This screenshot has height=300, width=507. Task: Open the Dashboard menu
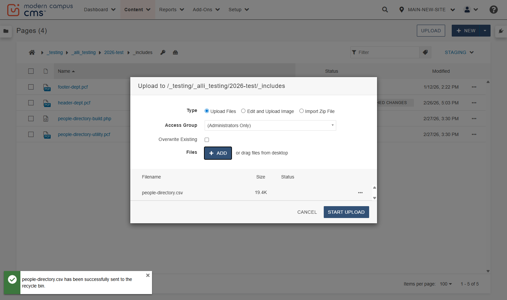[100, 10]
